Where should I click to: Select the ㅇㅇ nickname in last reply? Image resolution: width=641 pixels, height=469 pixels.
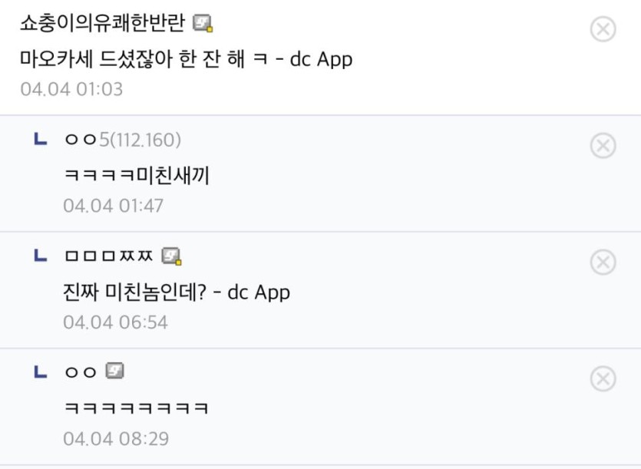coord(81,372)
